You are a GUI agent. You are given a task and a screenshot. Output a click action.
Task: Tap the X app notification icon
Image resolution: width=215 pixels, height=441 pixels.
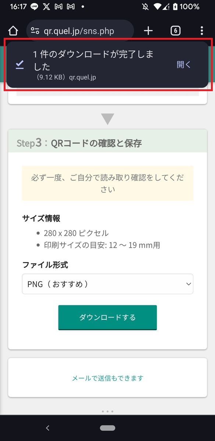point(46,7)
